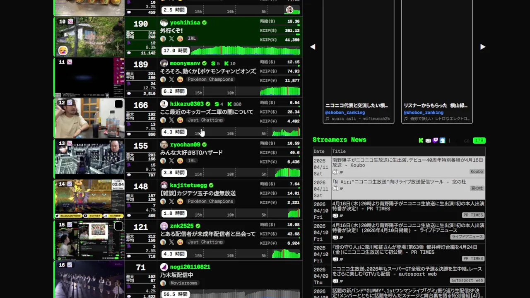Click the autosport web source tag
Image resolution: width=530 pixels, height=298 pixels.
[x=467, y=280]
